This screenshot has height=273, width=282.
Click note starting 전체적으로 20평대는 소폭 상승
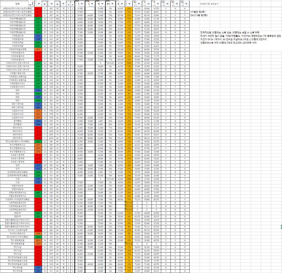click(230, 33)
